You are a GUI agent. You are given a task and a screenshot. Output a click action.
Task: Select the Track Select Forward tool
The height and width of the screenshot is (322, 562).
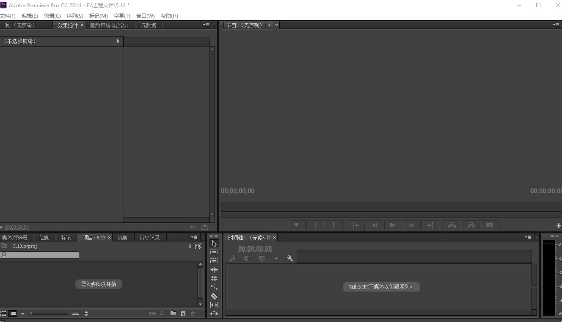click(x=214, y=252)
